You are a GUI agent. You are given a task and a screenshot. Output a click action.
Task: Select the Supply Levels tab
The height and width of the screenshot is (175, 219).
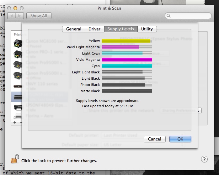[x=121, y=29]
